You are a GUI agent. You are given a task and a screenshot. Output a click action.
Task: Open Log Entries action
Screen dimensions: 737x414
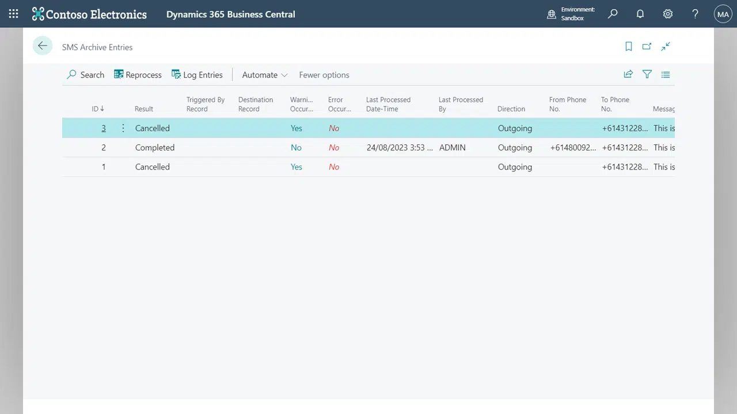tap(197, 75)
